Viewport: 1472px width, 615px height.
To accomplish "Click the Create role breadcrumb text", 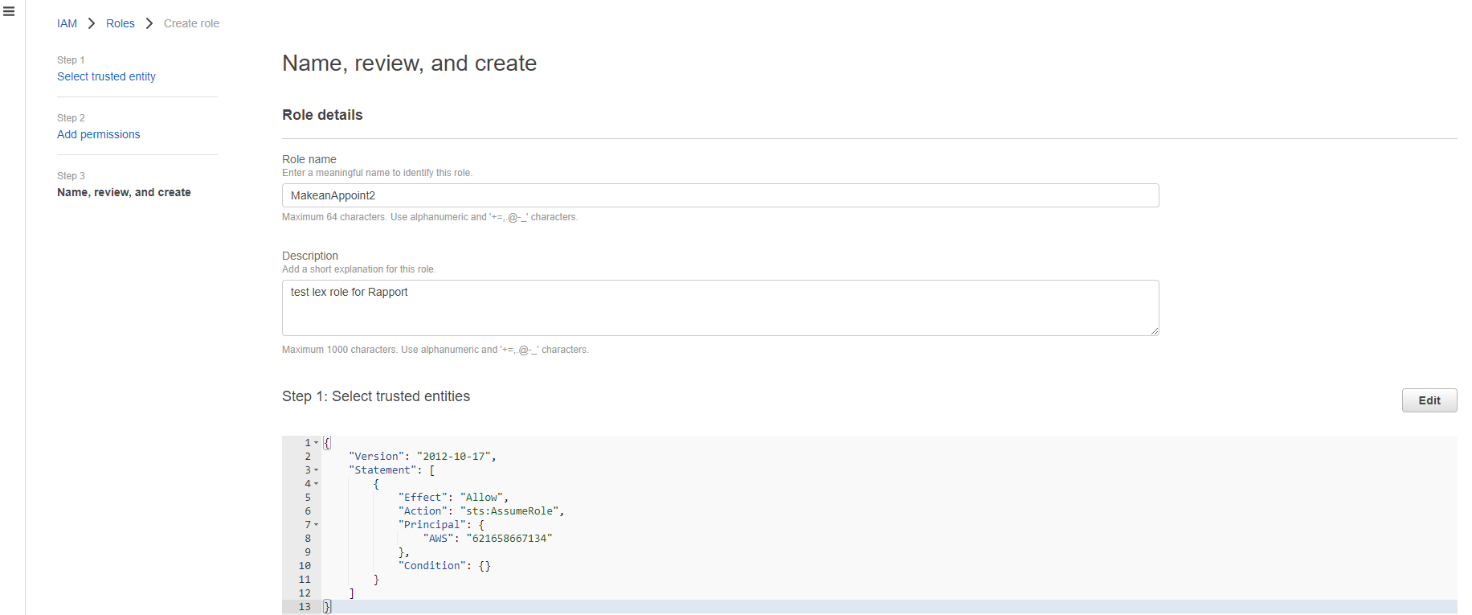I will tap(191, 23).
